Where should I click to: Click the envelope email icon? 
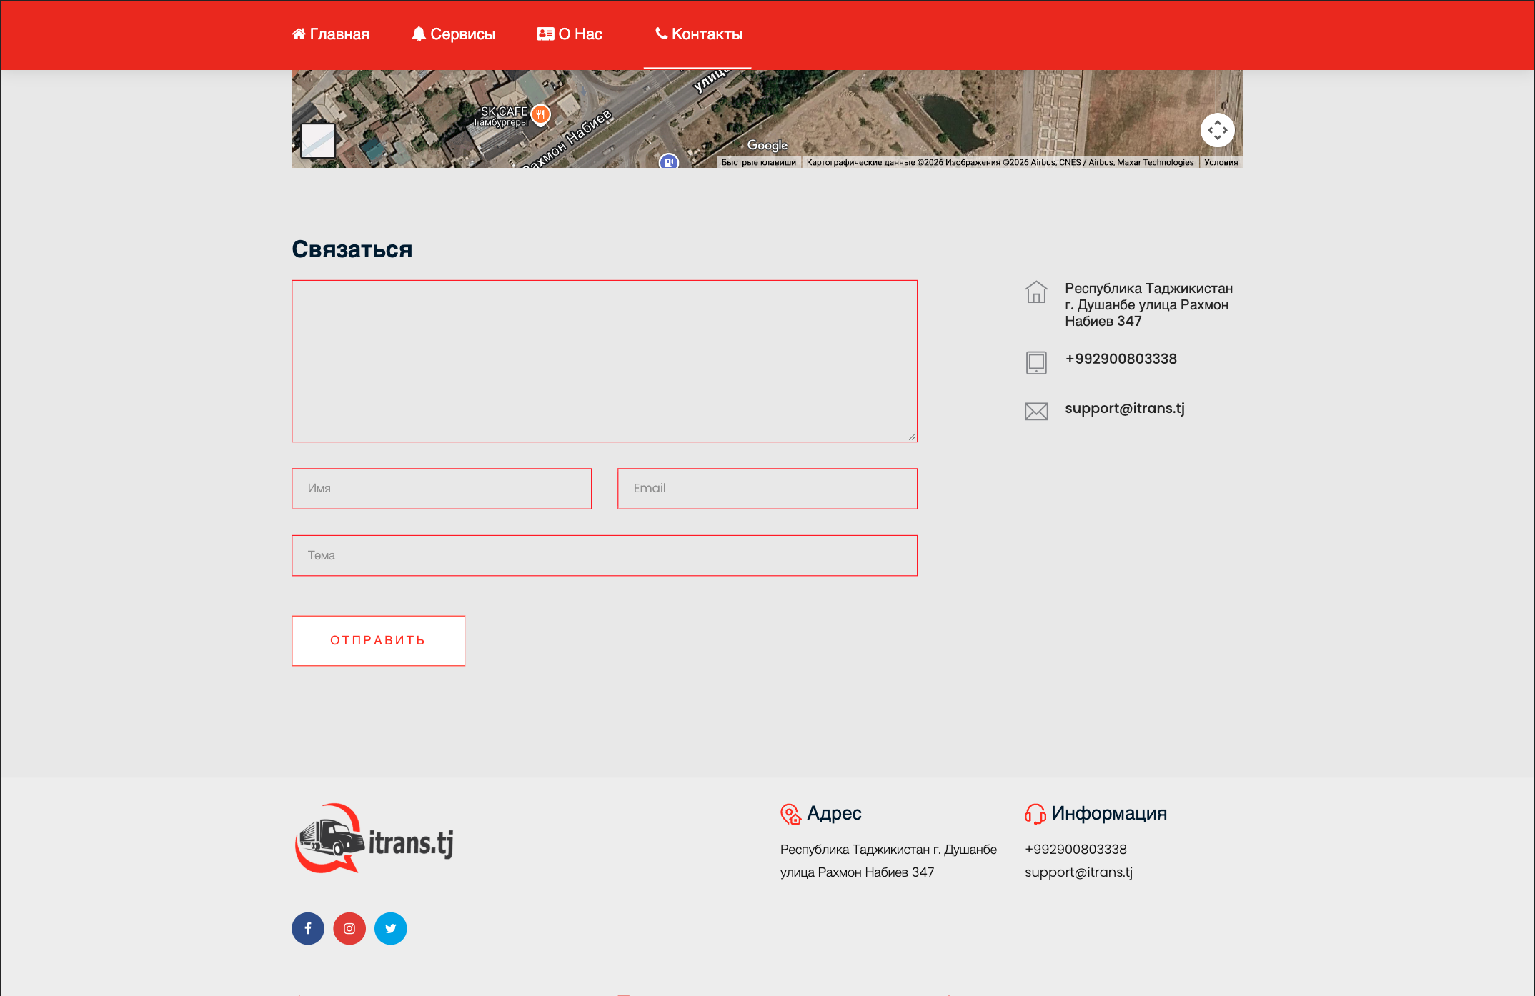1036,411
